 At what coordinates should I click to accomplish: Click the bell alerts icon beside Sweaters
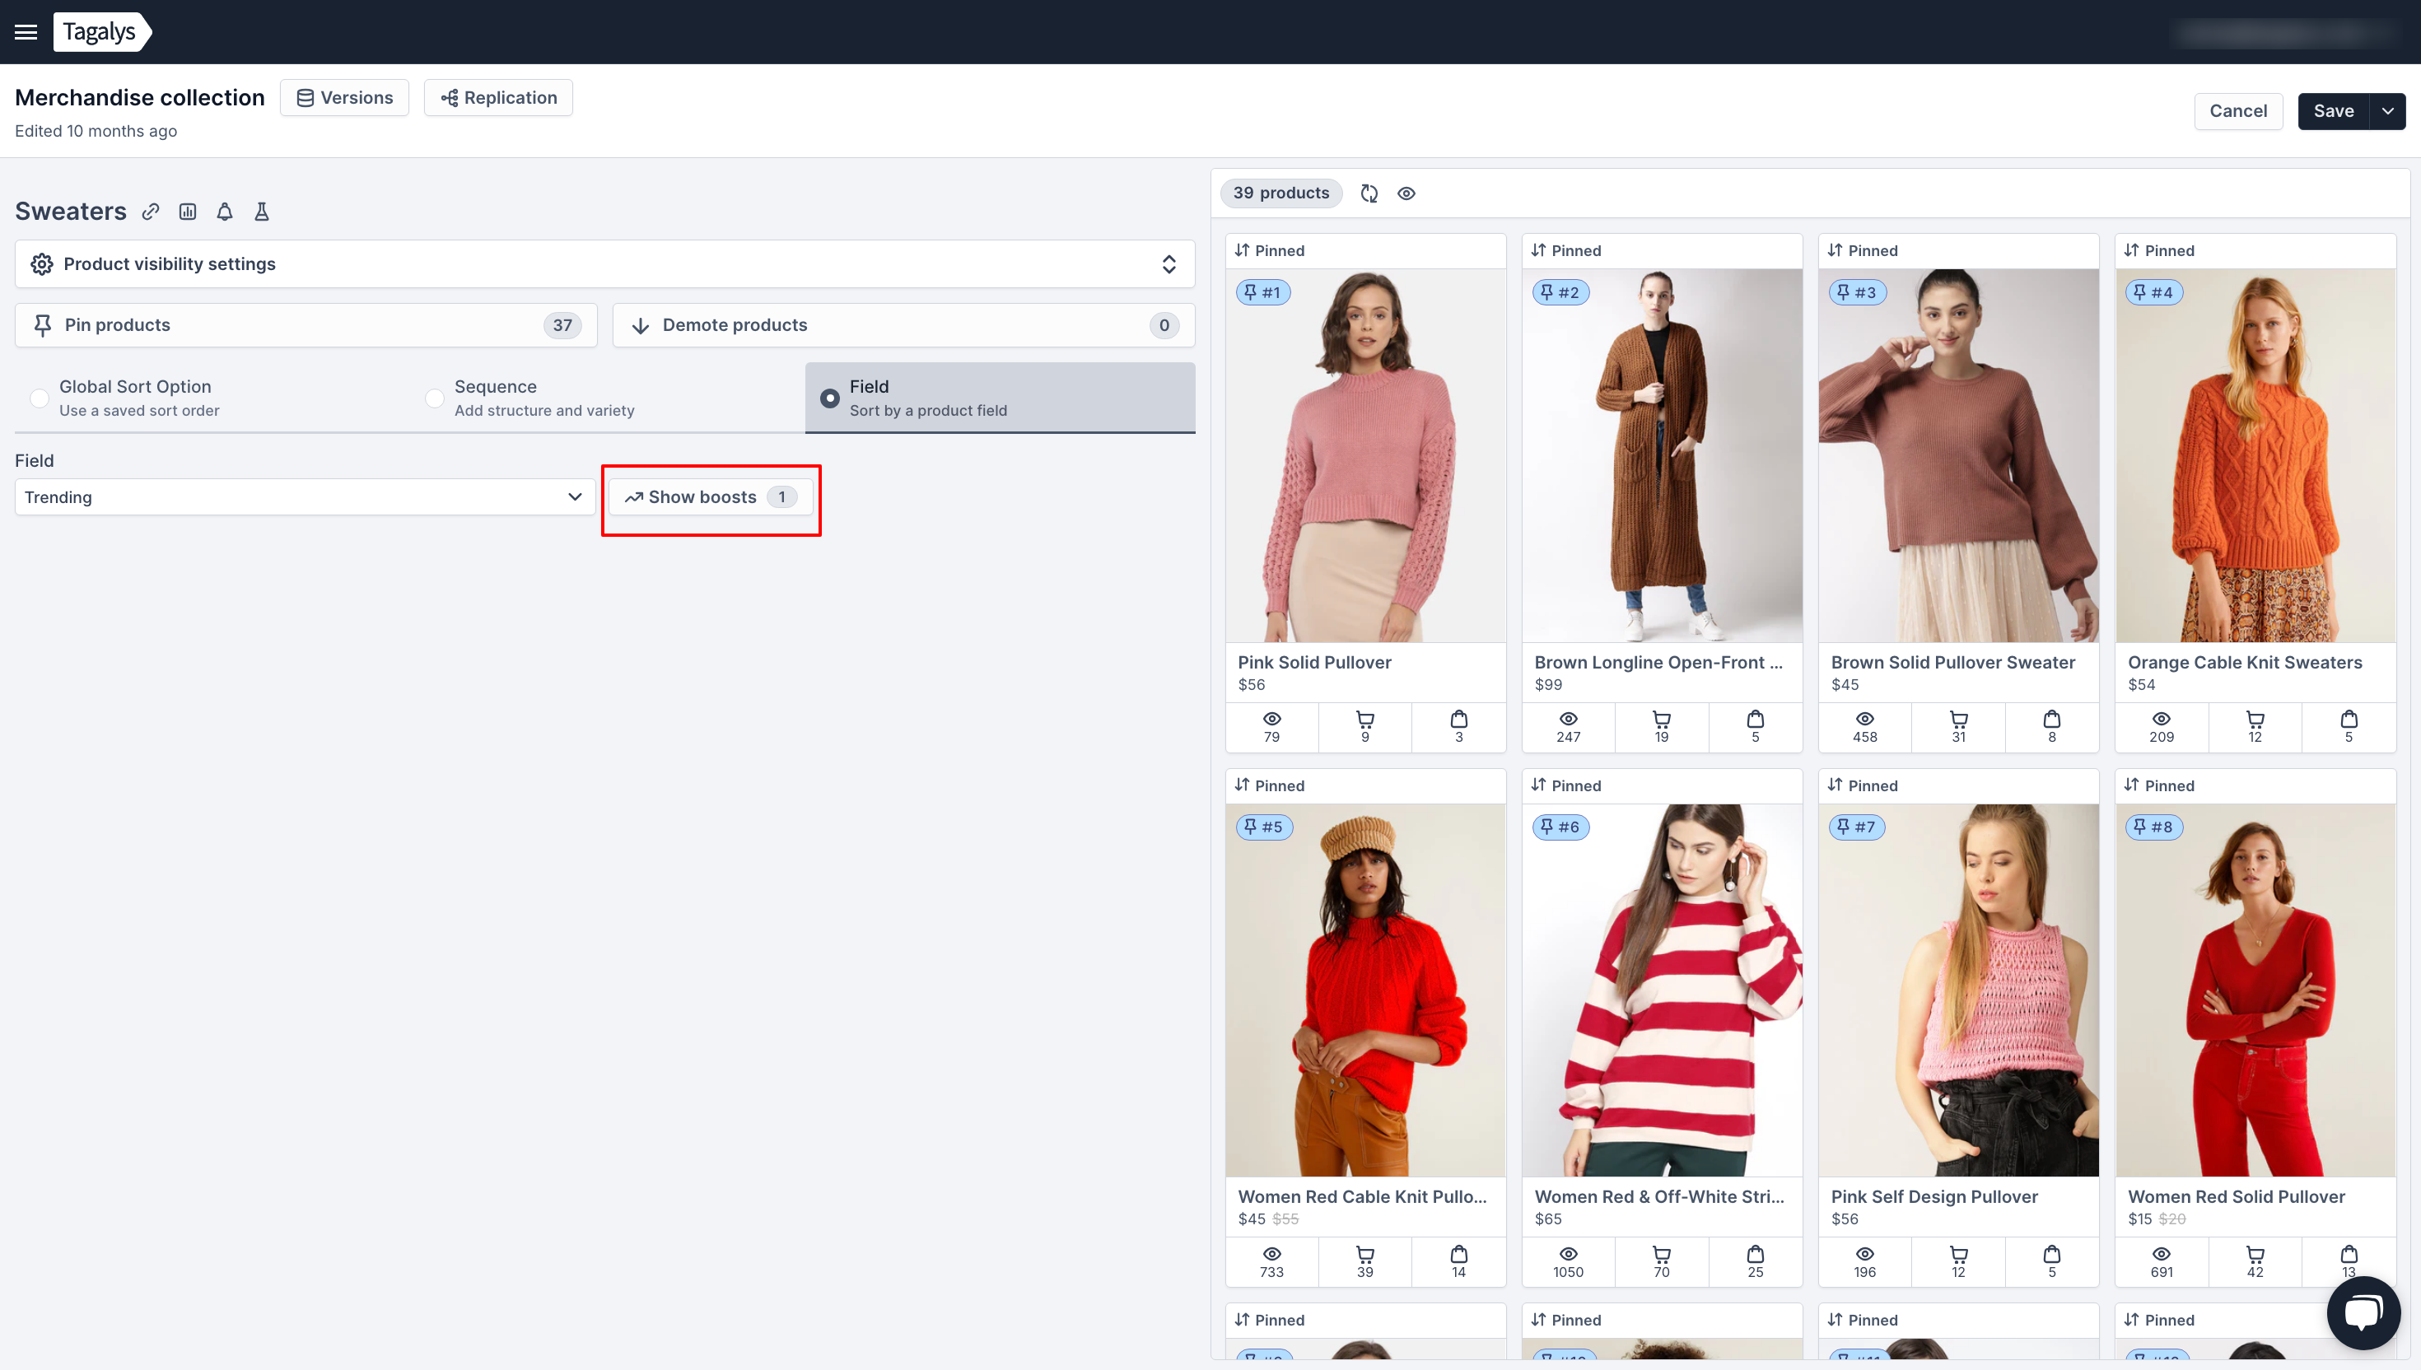pos(225,212)
